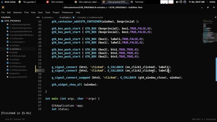Switch to Gtk.Label.set_label browser window

coord(87,2)
